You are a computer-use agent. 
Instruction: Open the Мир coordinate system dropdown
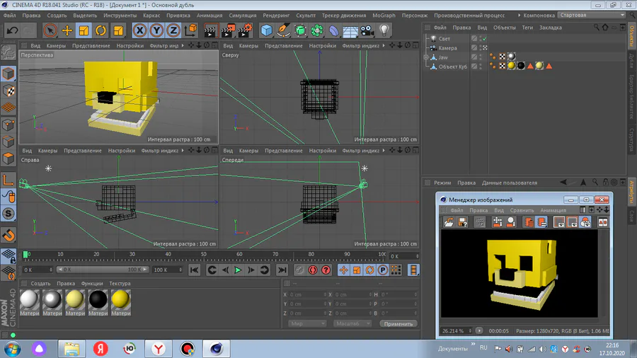coord(307,323)
